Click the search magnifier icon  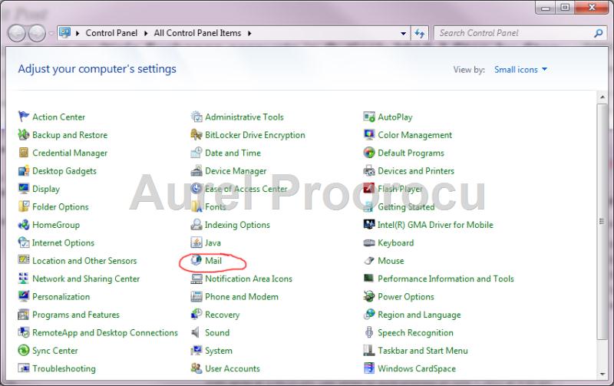point(598,33)
